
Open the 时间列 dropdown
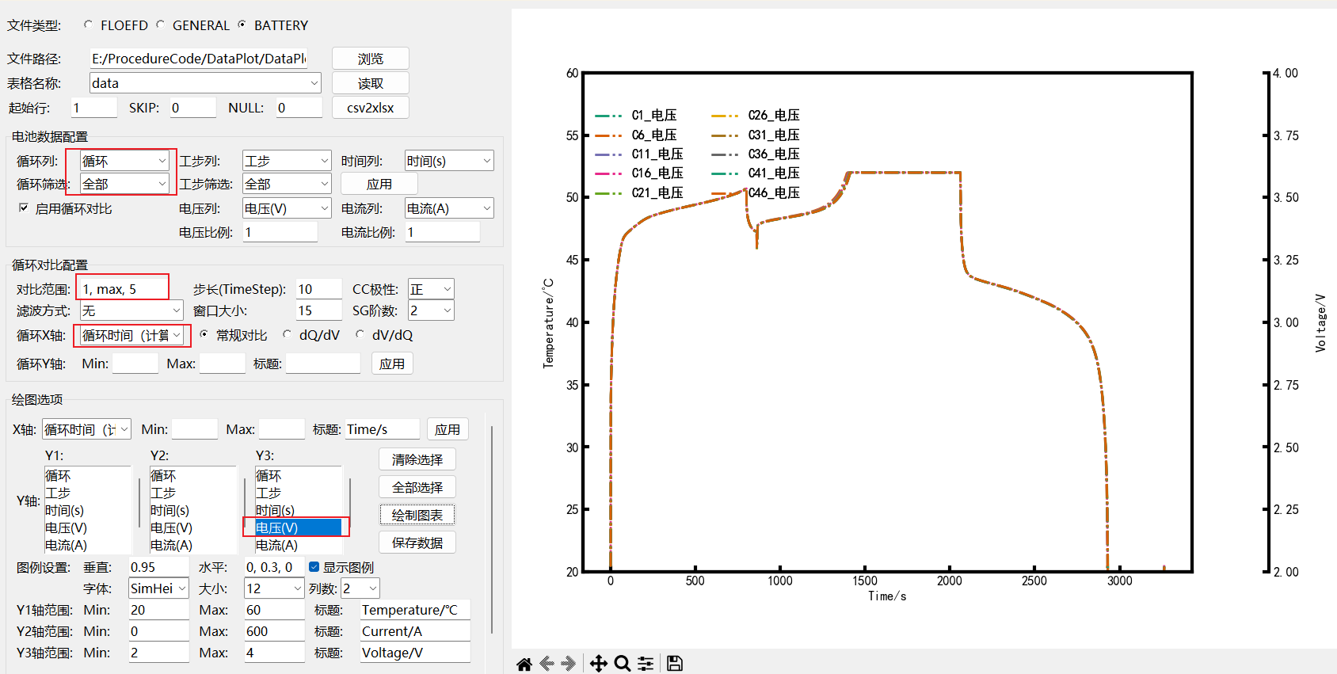pos(449,161)
